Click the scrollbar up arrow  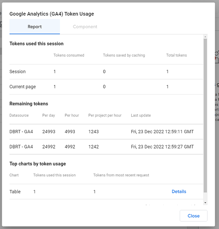(205, 37)
